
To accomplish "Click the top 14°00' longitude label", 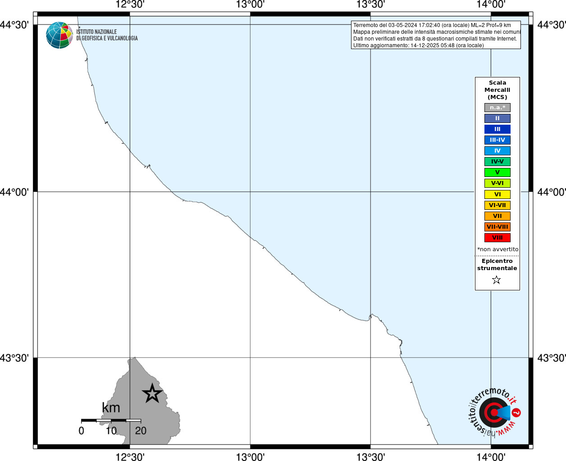I will pos(491,5).
